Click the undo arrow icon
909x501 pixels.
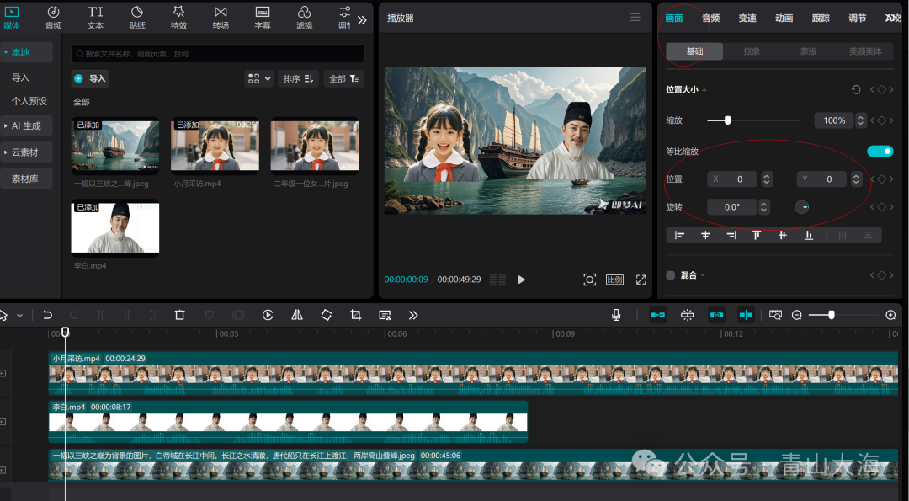(47, 315)
